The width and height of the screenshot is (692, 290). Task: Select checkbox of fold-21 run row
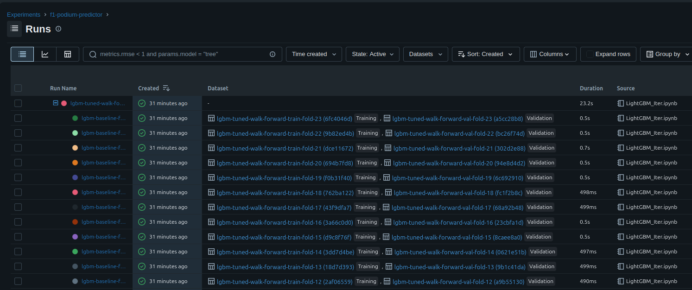[x=18, y=148]
